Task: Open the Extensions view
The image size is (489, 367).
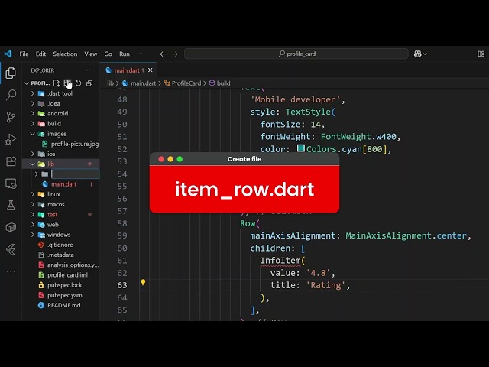Action: pos(11,161)
